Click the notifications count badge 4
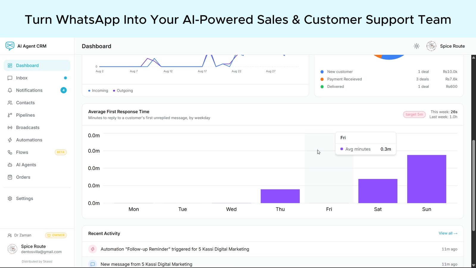This screenshot has width=476, height=268. pos(64,90)
